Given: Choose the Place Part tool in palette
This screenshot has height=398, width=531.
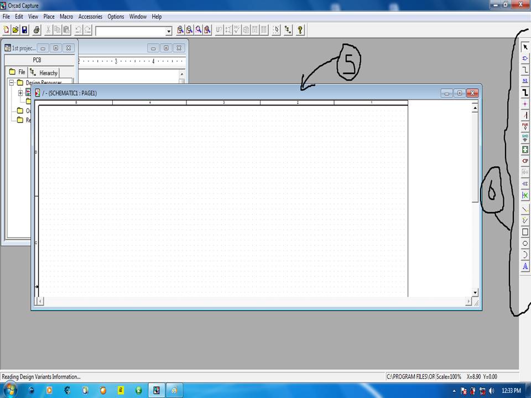Looking at the screenshot, I should 525,59.
